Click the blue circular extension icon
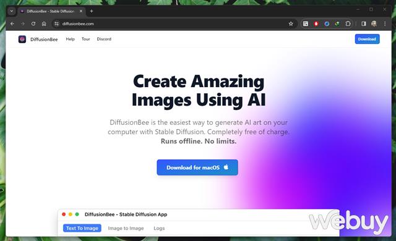Screen dimensions: 396x241 pos(327,23)
